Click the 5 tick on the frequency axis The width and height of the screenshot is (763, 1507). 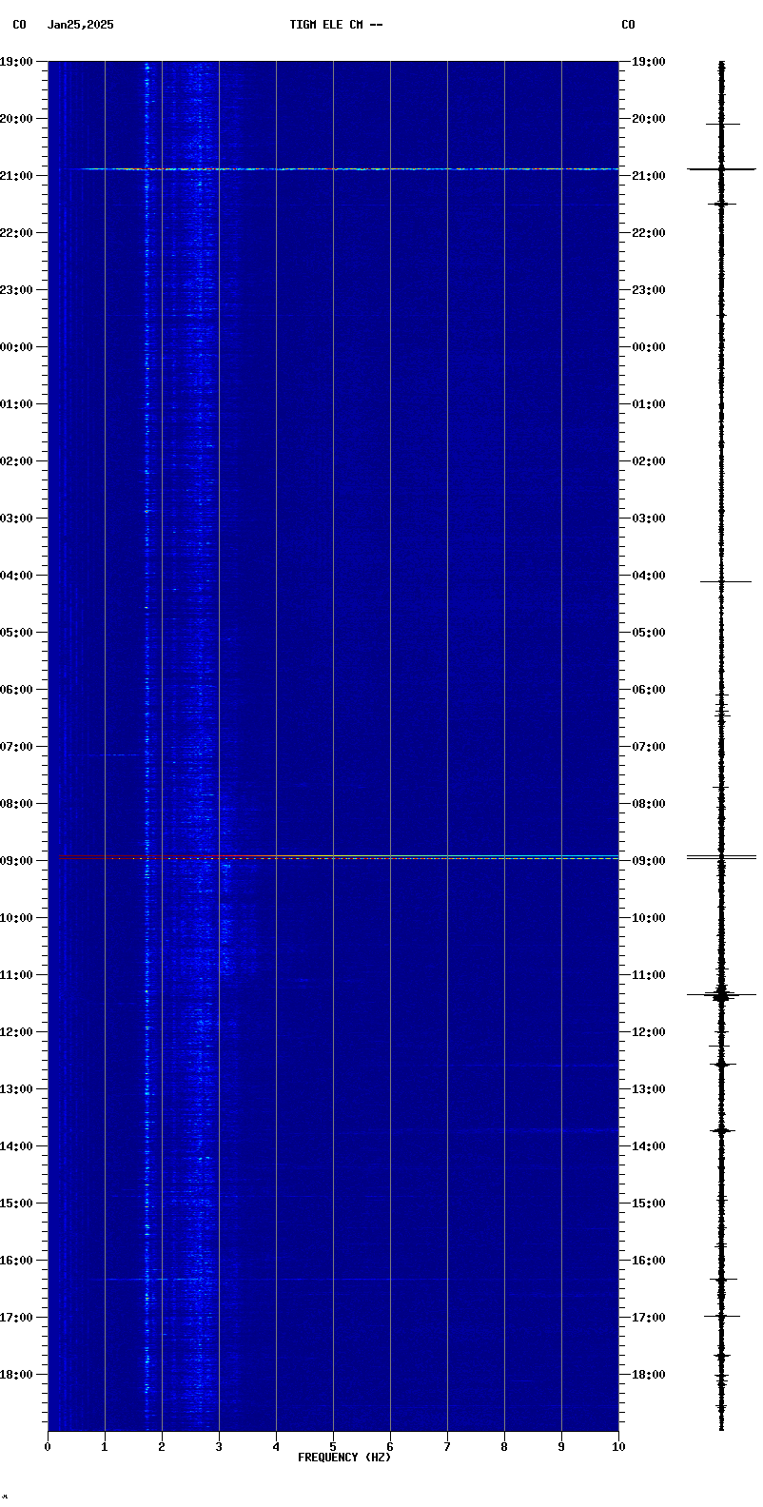333,1447
